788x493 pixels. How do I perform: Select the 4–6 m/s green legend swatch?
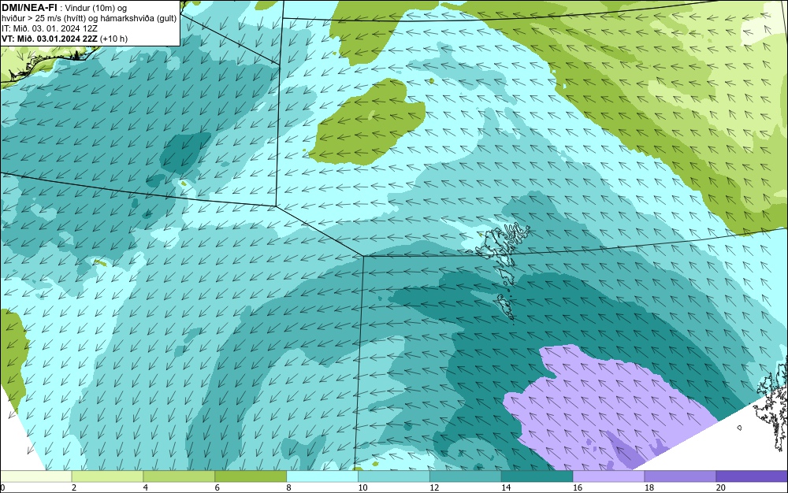click(x=179, y=476)
